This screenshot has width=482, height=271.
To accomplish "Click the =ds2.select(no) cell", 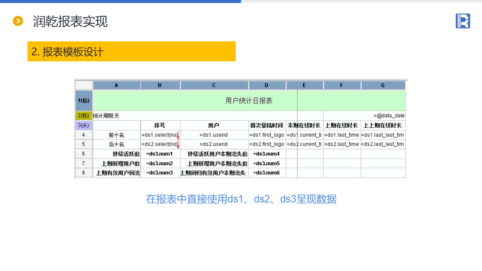I will (160, 144).
